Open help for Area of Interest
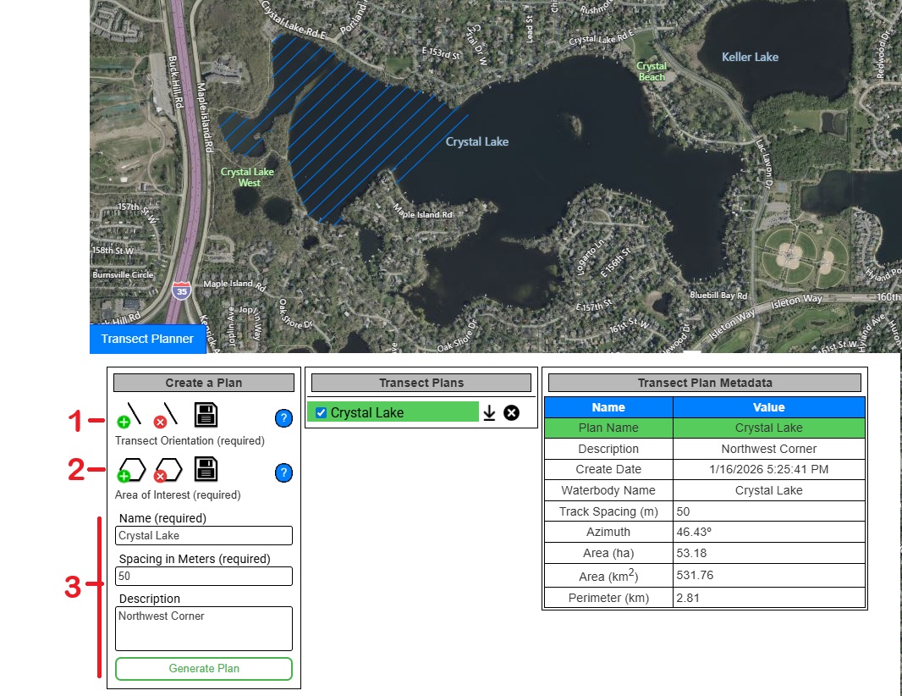The width and height of the screenshot is (902, 696). pyautogui.click(x=283, y=472)
